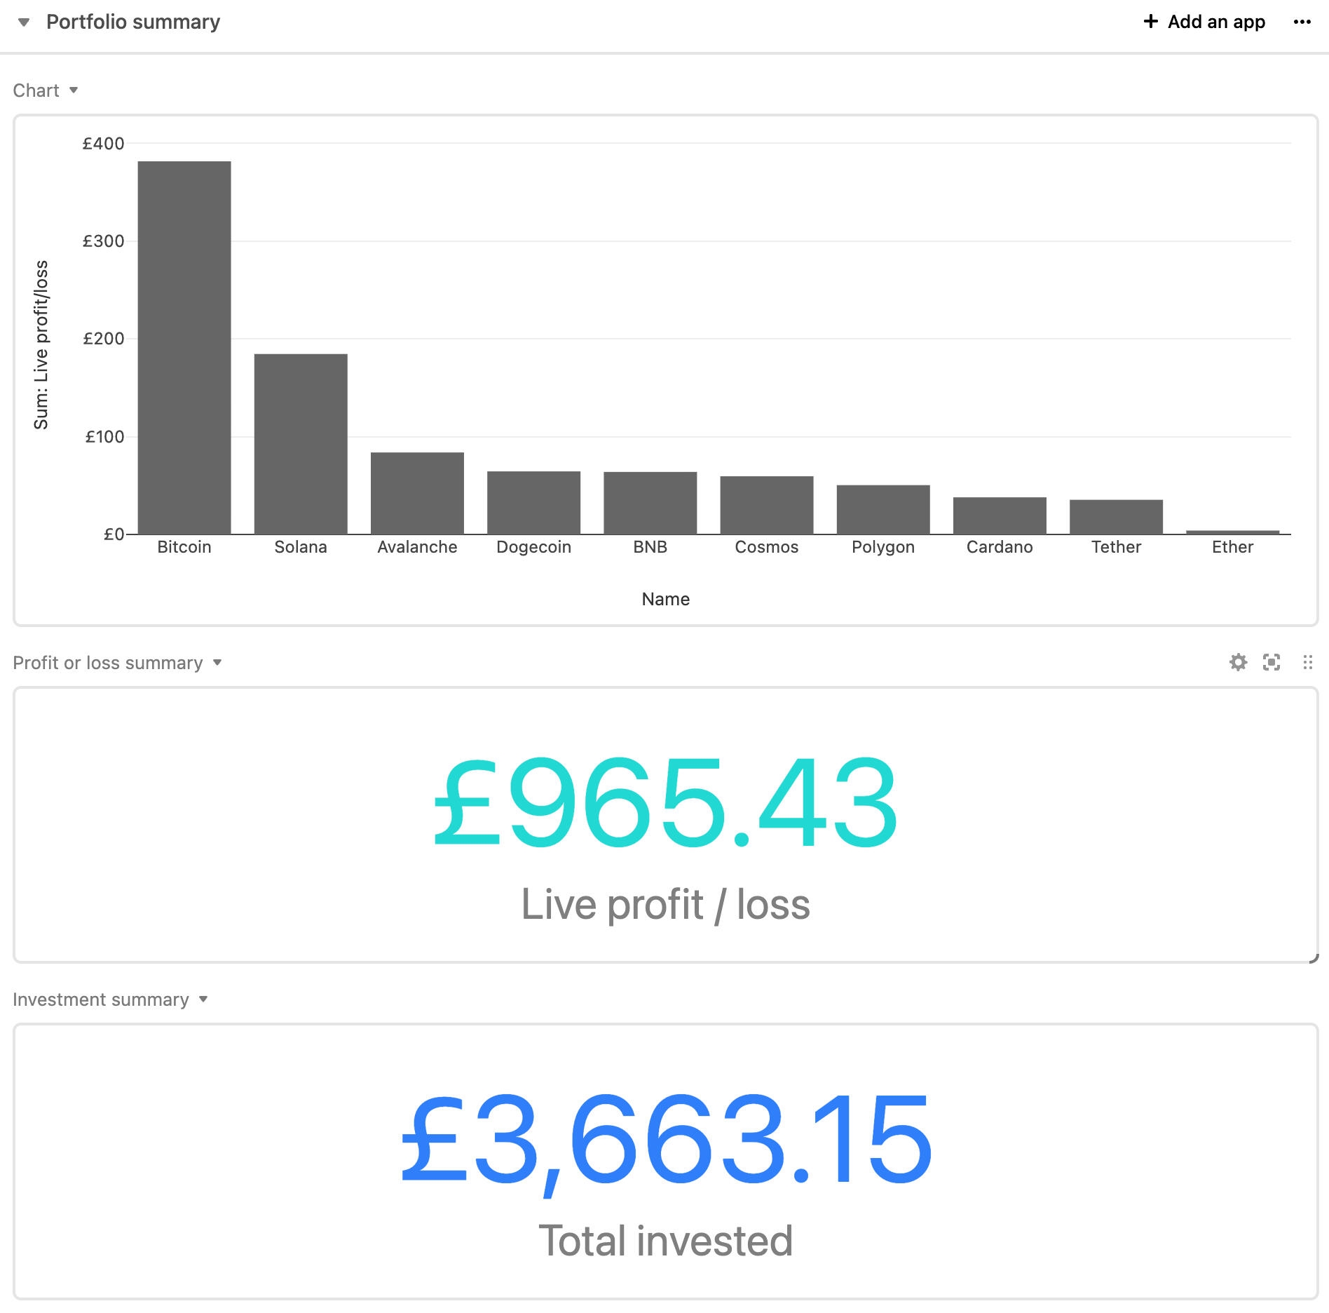Click the Cosmos bar in the chart
The image size is (1329, 1313).
[x=766, y=505]
